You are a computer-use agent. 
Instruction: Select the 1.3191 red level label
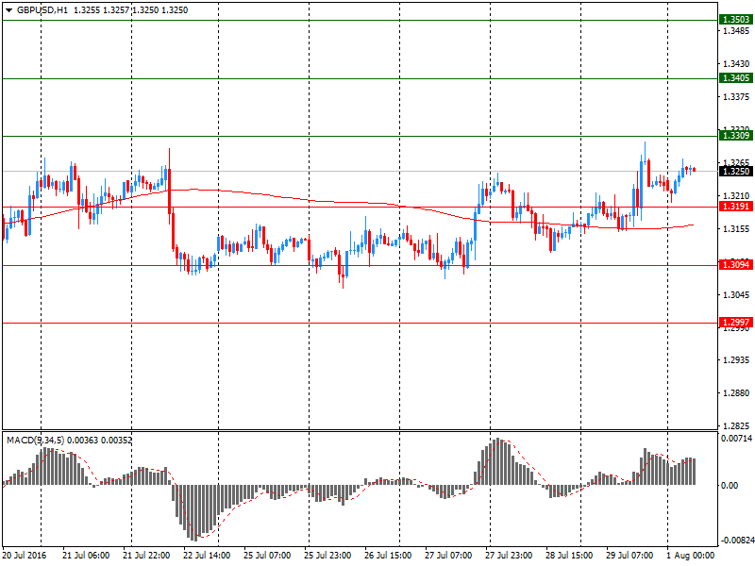coord(736,207)
